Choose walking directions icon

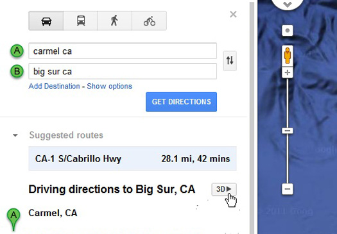click(114, 21)
